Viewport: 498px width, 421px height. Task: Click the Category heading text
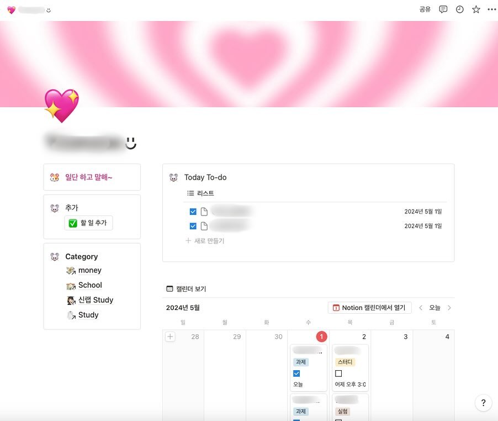[82, 257]
